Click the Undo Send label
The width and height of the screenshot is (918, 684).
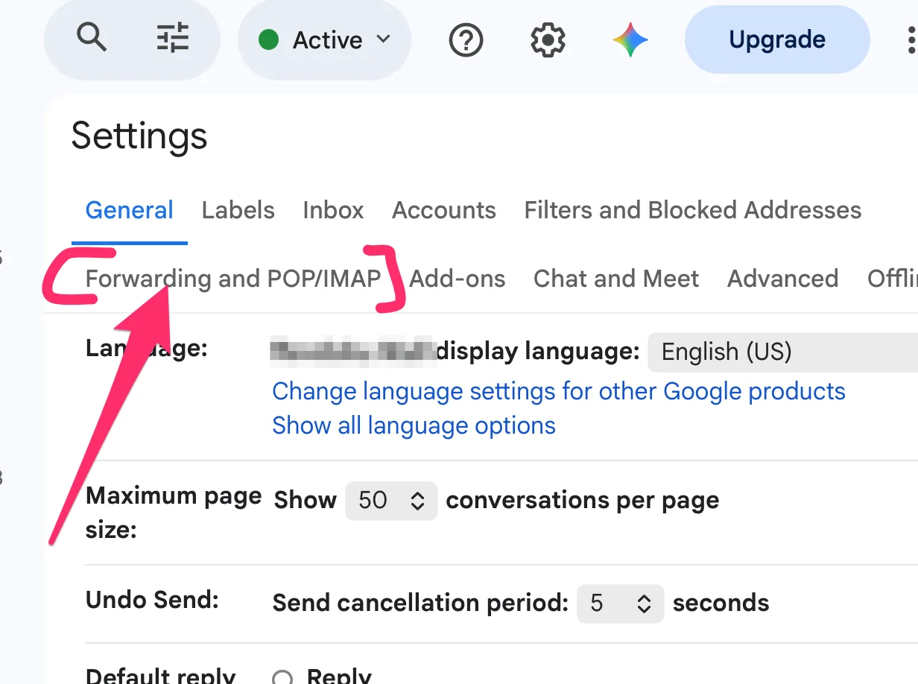[152, 601]
